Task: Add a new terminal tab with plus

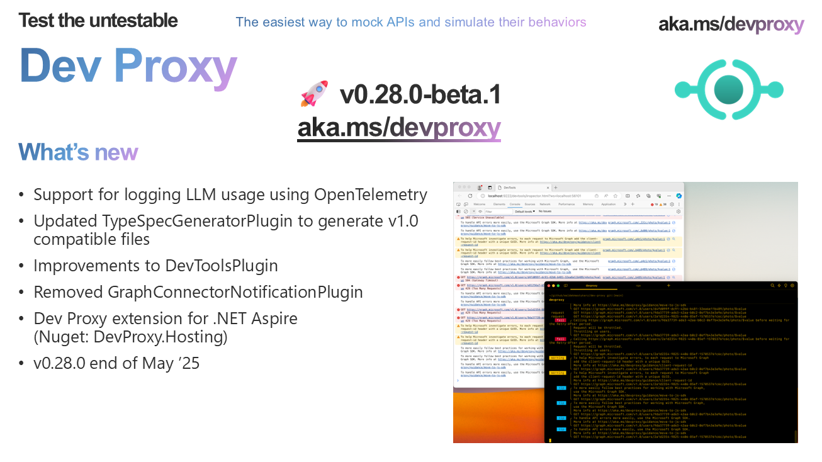Action: pos(668,286)
